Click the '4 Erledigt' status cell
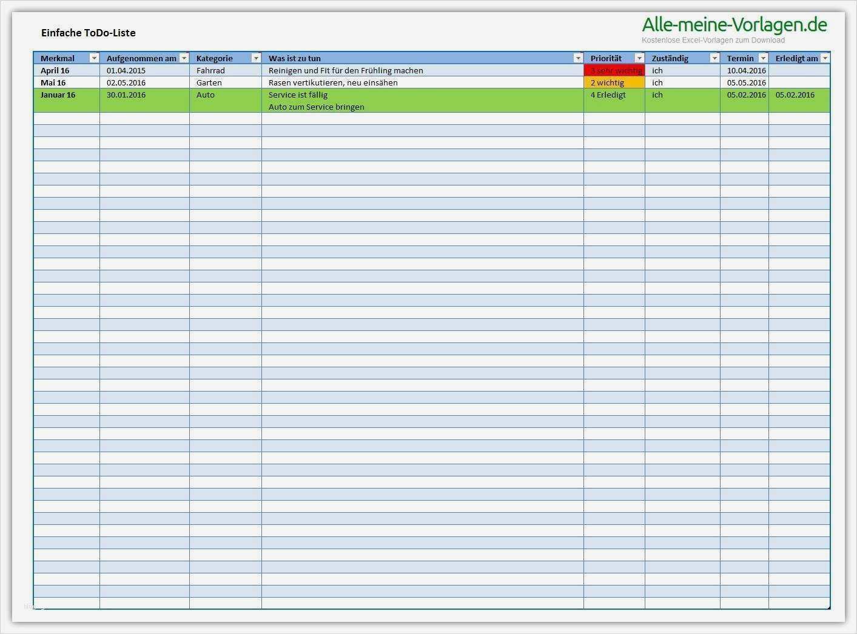The image size is (857, 634). click(x=608, y=95)
